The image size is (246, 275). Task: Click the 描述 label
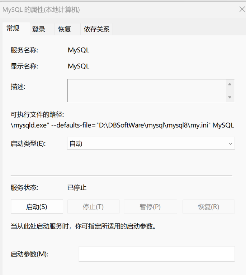point(18,87)
